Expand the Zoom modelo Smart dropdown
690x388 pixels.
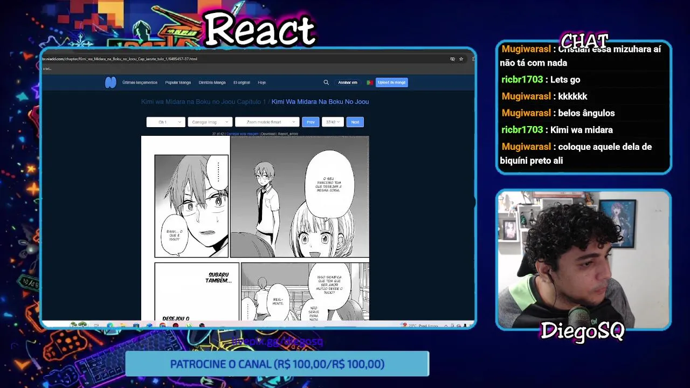click(267, 122)
